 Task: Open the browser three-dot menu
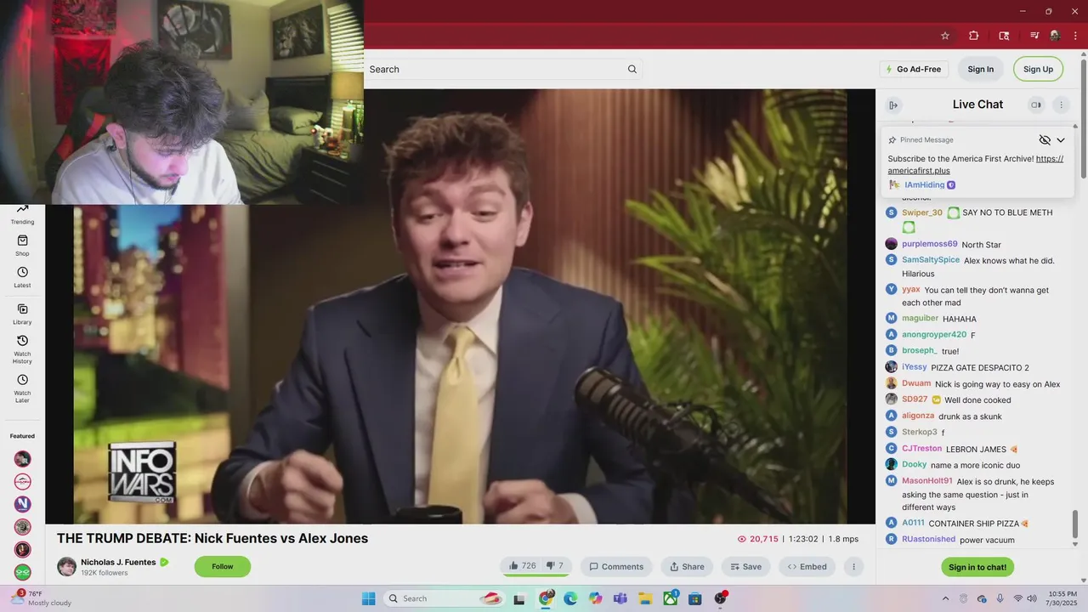point(1075,36)
